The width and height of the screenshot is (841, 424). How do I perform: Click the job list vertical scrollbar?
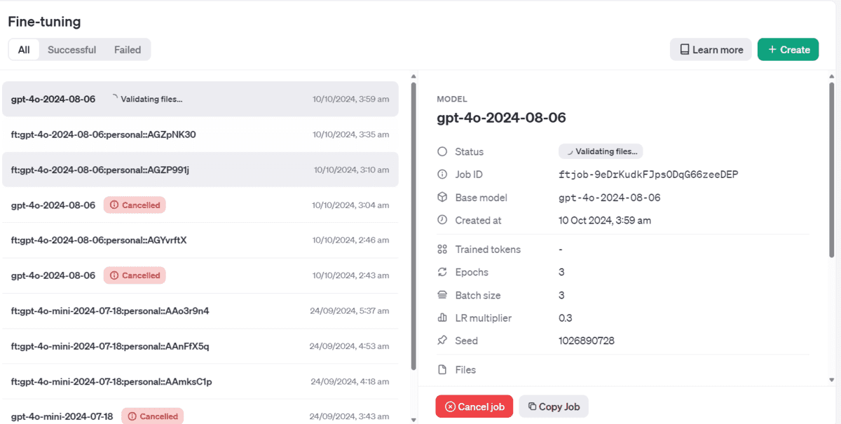413,224
